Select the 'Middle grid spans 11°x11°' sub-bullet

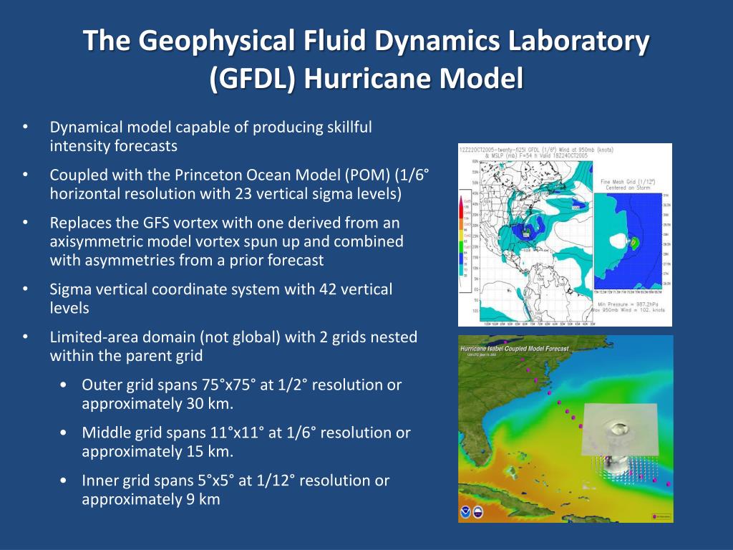(246, 441)
